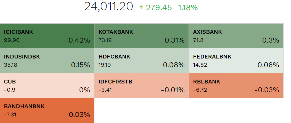Click the AXISBANK heatmap cell
The image size is (291, 123).
[x=236, y=36]
